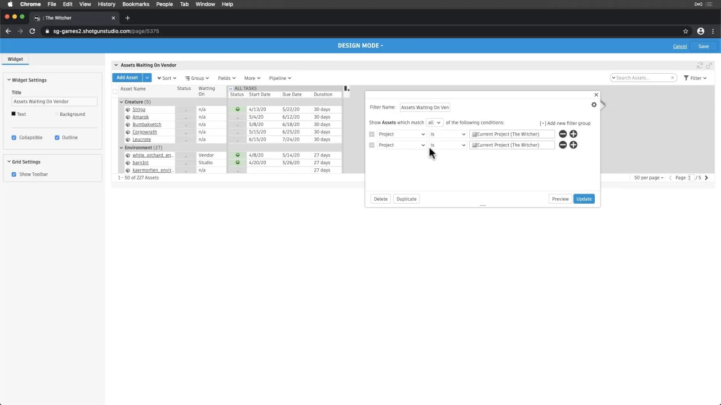The height and width of the screenshot is (405, 721).
Task: Open second condition's 'is' operator dropdown
Action: click(x=448, y=145)
